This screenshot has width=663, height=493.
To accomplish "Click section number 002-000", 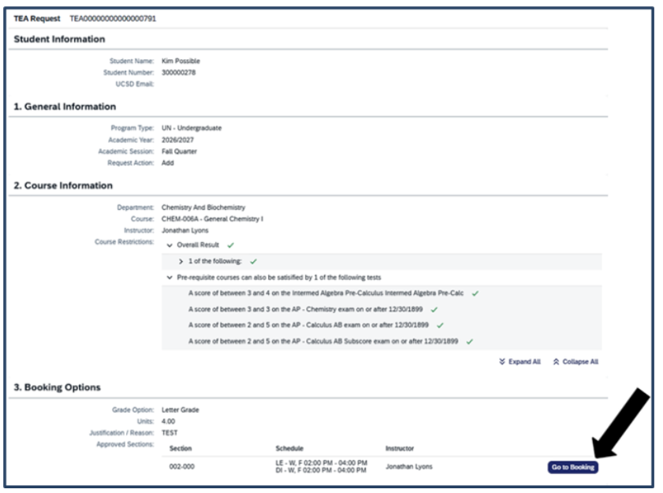I will (182, 466).
